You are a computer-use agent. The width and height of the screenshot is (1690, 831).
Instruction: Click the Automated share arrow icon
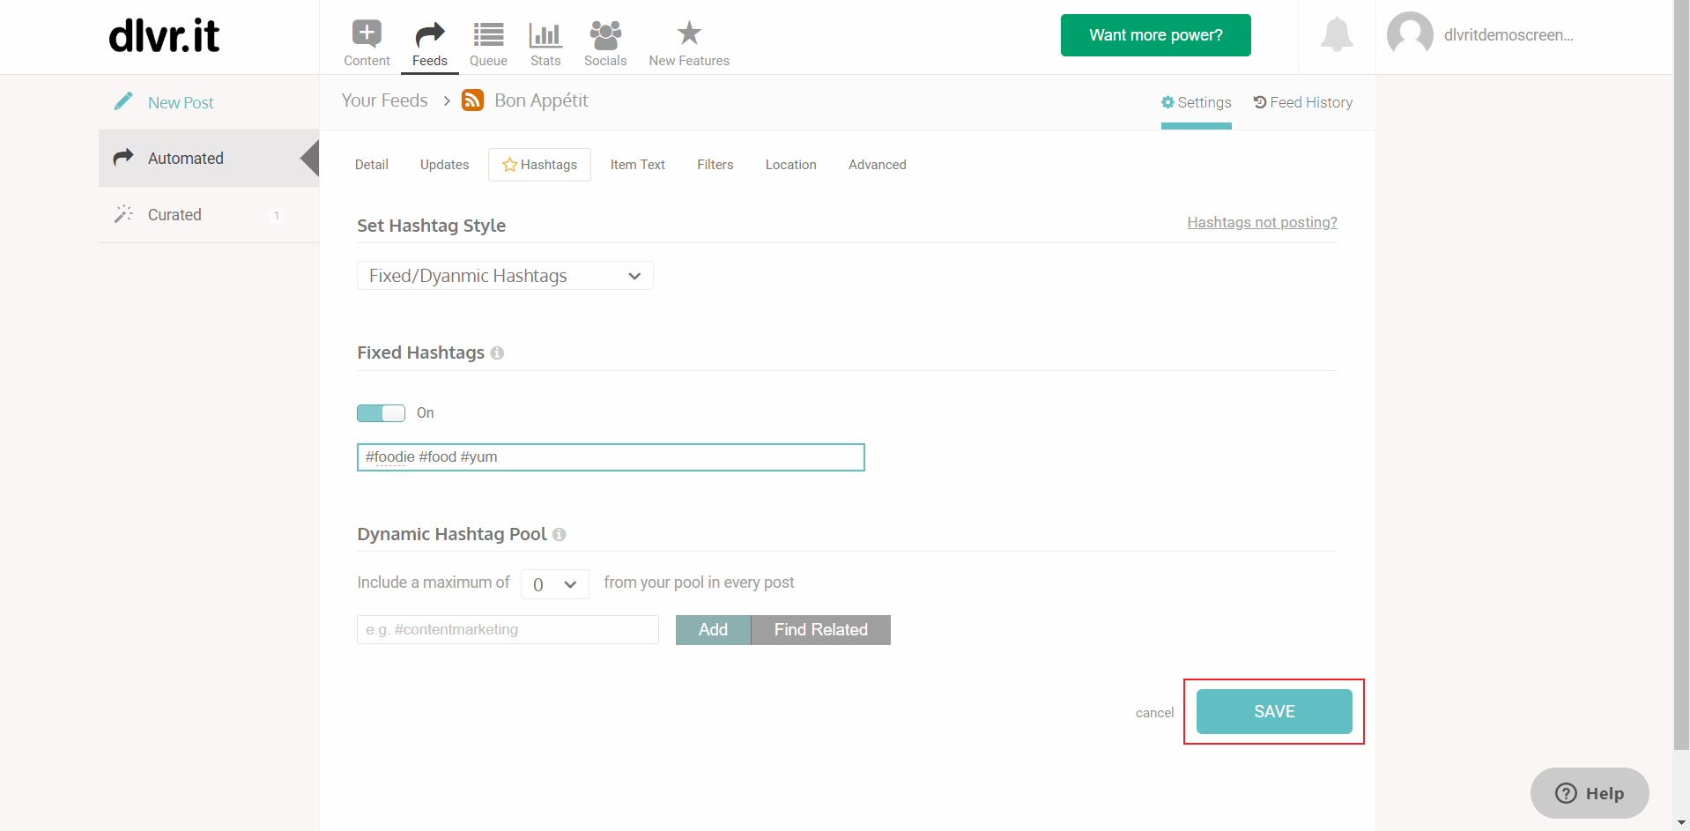pyautogui.click(x=123, y=157)
